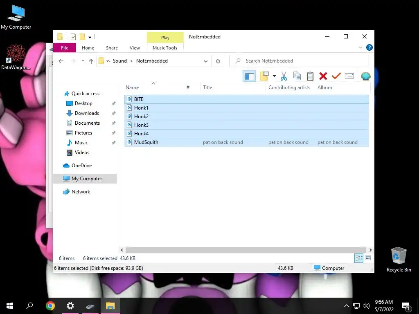
Task: Sort by the Name column header
Action: [x=154, y=87]
